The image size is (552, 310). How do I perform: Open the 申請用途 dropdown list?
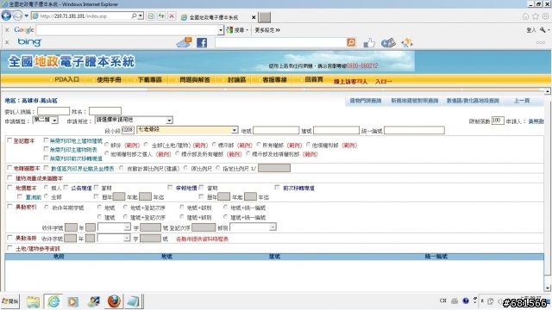[169, 121]
